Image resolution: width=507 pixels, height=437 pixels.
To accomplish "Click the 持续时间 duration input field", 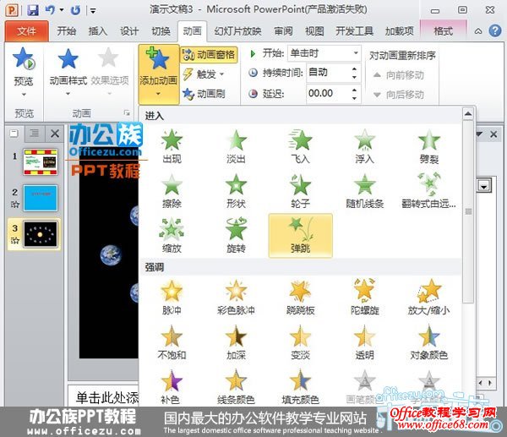I will tap(329, 74).
